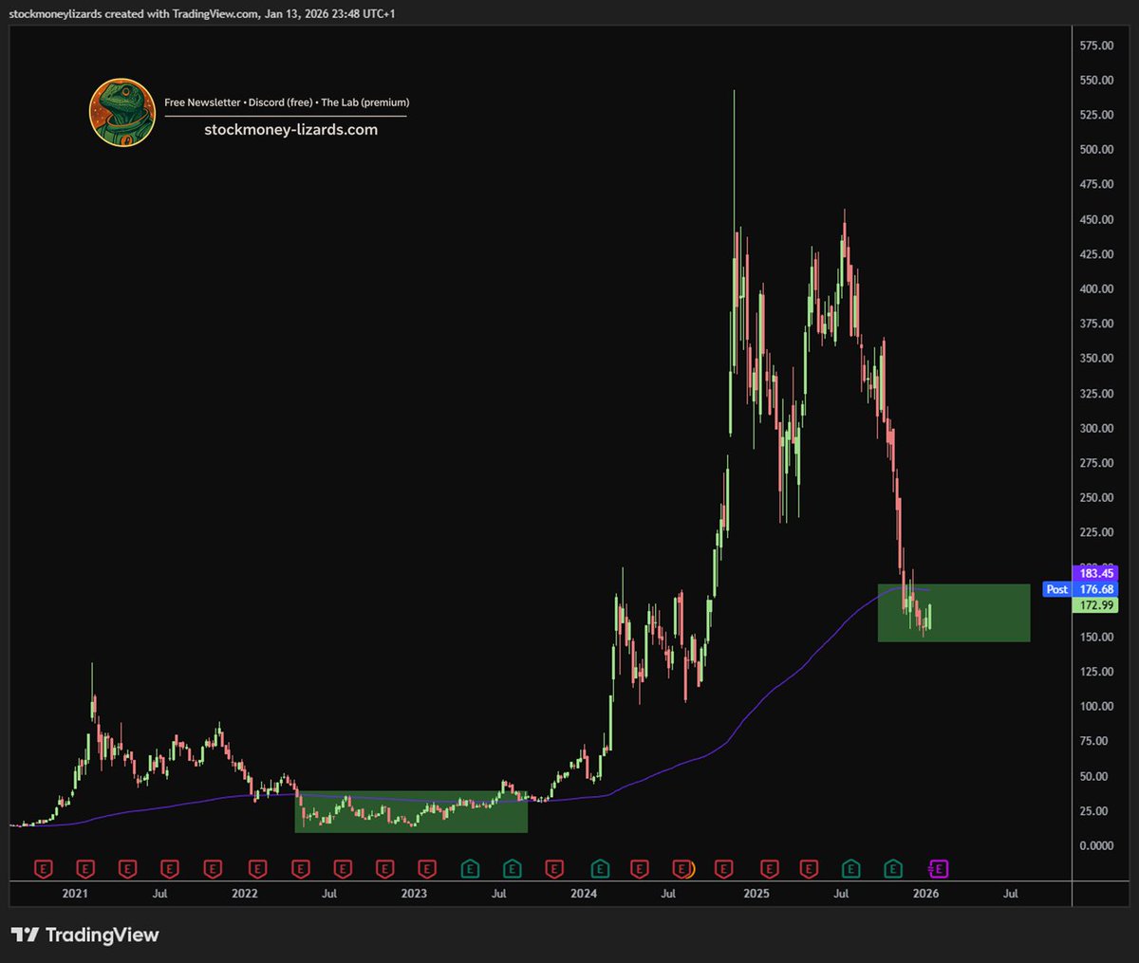This screenshot has height=963, width=1139.
Task: Click the 2021 time axis label
Action: click(x=75, y=894)
